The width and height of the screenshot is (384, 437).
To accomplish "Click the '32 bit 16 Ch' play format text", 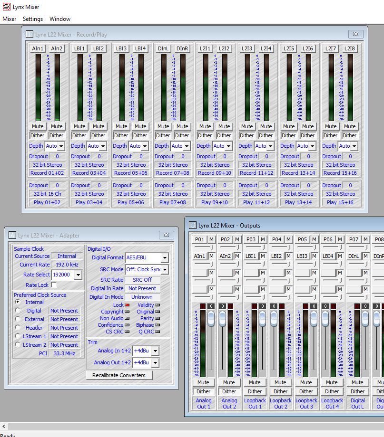I will [47, 194].
